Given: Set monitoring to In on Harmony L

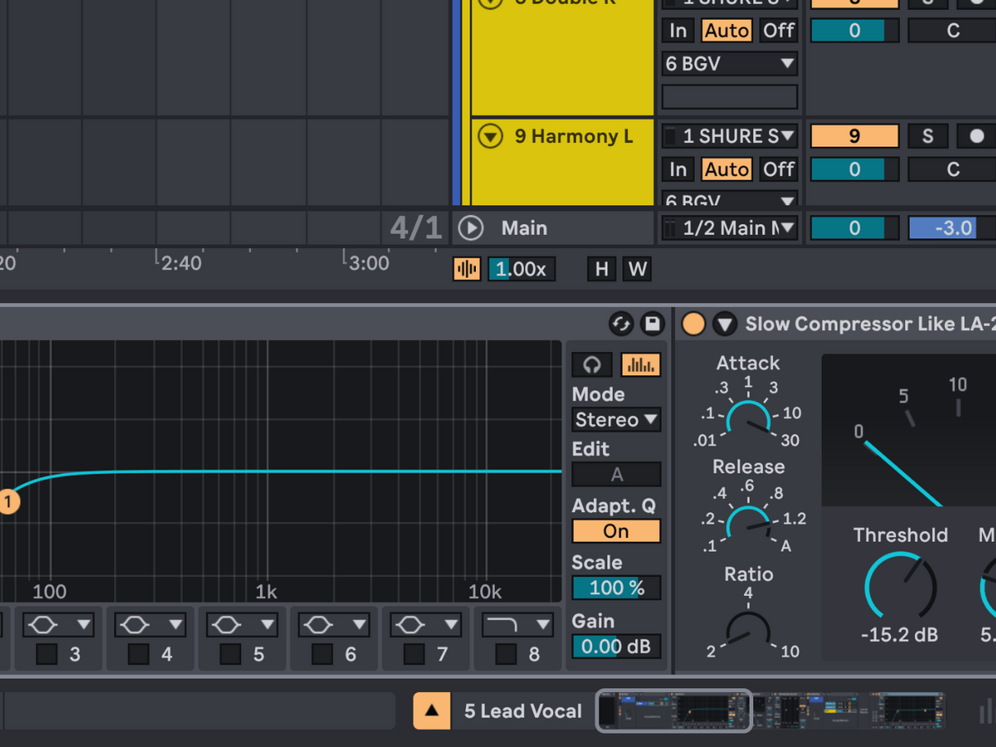Looking at the screenshot, I should (678, 169).
